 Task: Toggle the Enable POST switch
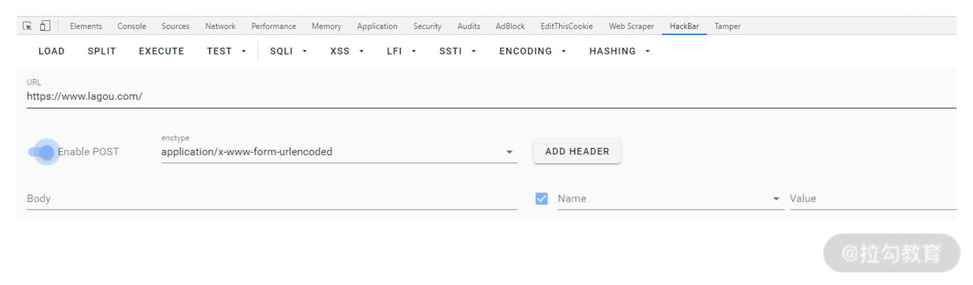[x=41, y=152]
